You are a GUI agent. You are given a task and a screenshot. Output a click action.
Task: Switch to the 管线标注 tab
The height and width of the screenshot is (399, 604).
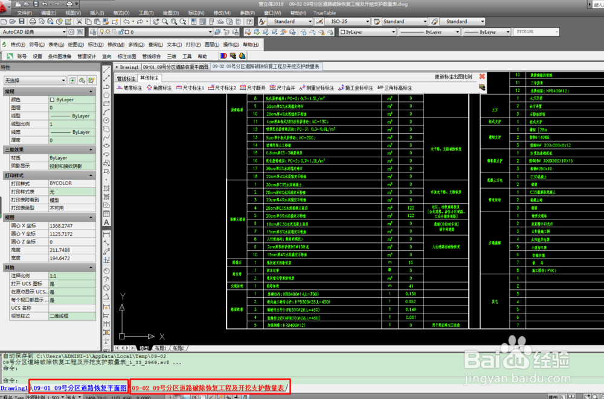126,78
